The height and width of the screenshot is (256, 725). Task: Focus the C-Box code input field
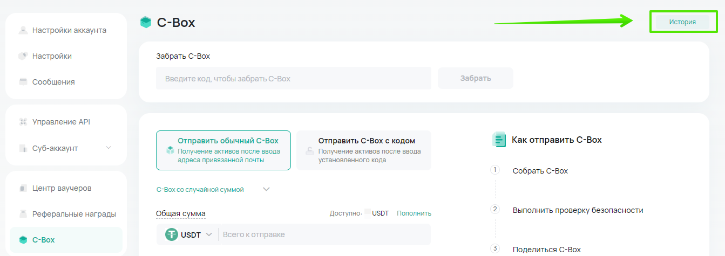click(x=294, y=78)
